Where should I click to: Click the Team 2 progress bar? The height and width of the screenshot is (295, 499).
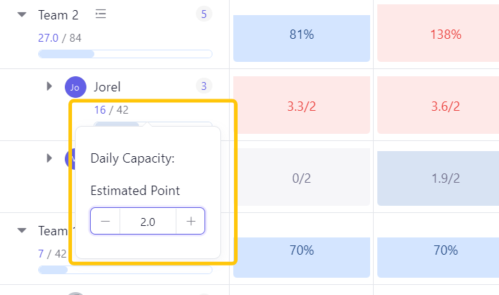click(125, 54)
